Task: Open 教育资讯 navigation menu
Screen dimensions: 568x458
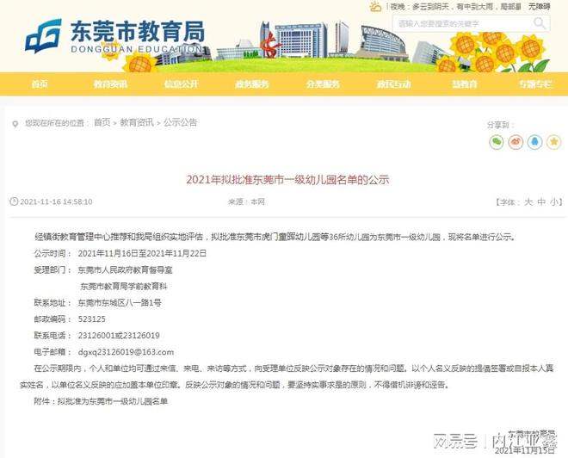Action: (110, 84)
